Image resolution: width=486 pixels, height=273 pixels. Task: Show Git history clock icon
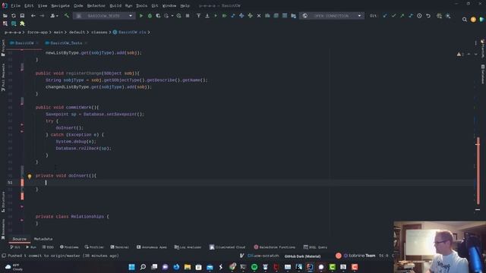tap(419, 15)
